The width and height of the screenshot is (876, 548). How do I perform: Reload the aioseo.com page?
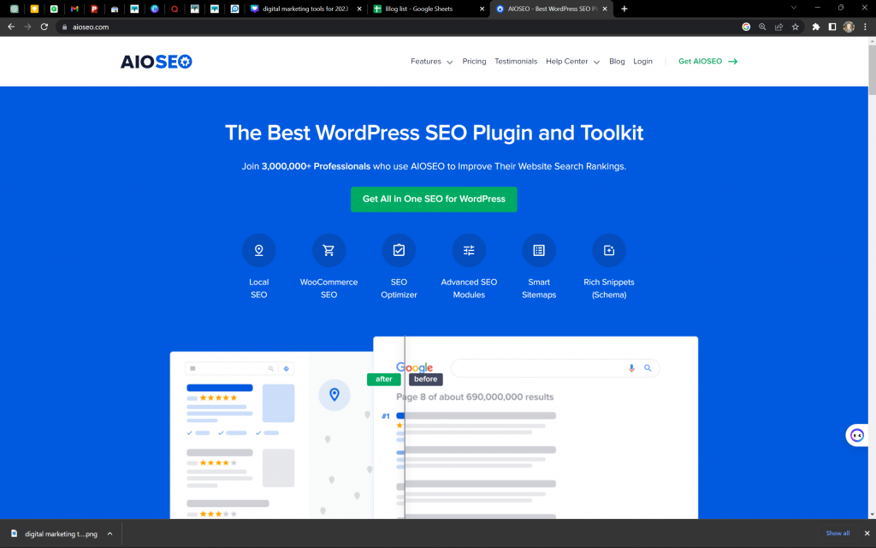click(x=44, y=27)
